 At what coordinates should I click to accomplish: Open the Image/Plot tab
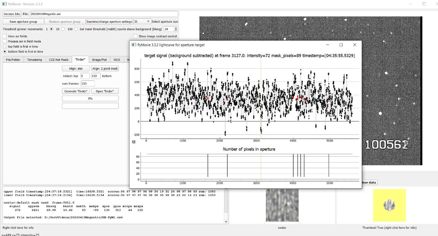(100, 60)
